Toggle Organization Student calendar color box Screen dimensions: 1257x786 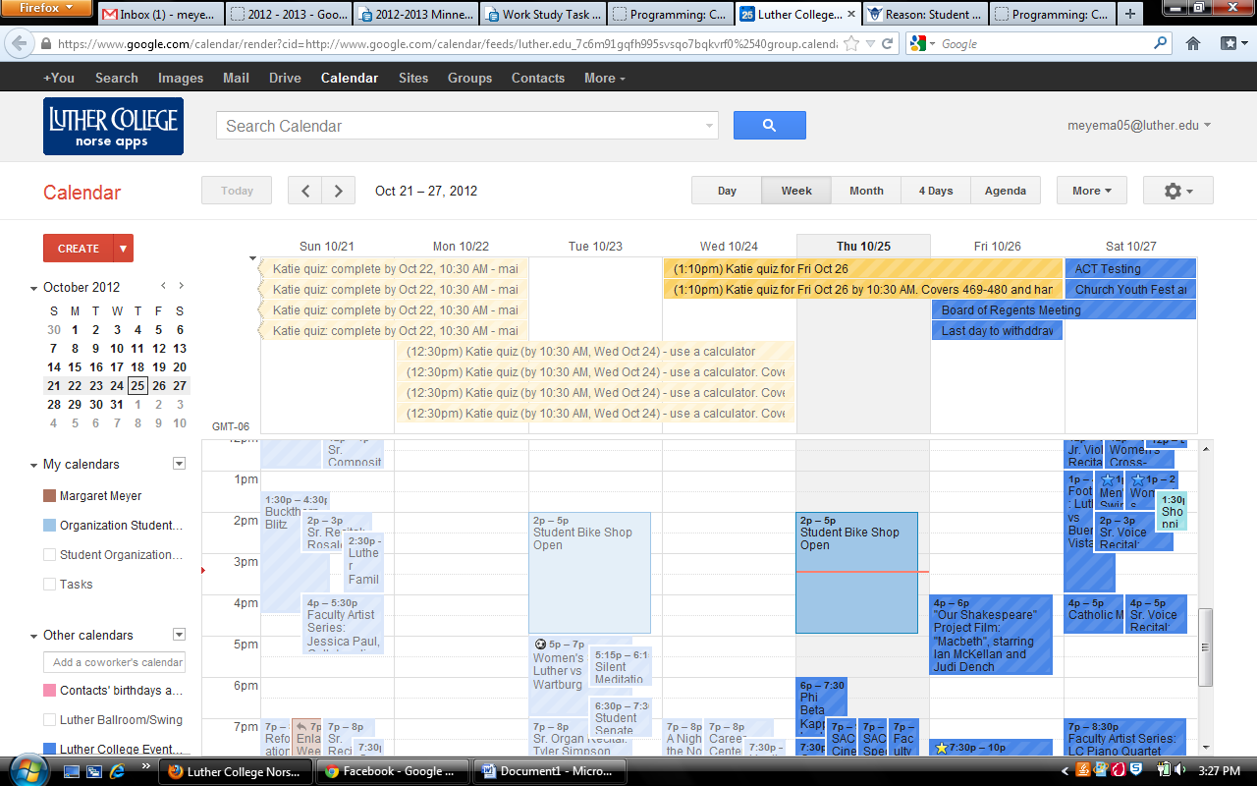point(50,526)
